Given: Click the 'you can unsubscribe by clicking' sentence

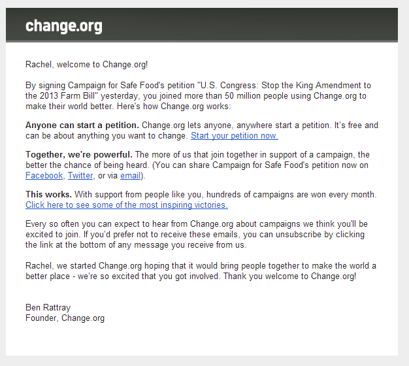Looking at the screenshot, I should (x=304, y=234).
